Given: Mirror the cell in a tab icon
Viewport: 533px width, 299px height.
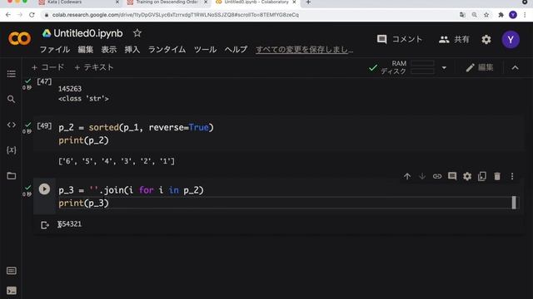Looking at the screenshot, I should click(482, 176).
